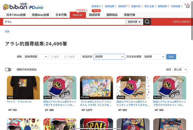The height and width of the screenshot is (130, 193).
Task: Select the Mercari tab
Action: tap(78, 15)
